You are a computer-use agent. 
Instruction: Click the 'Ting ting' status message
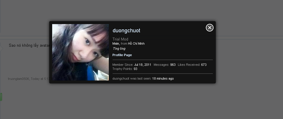[119, 48]
